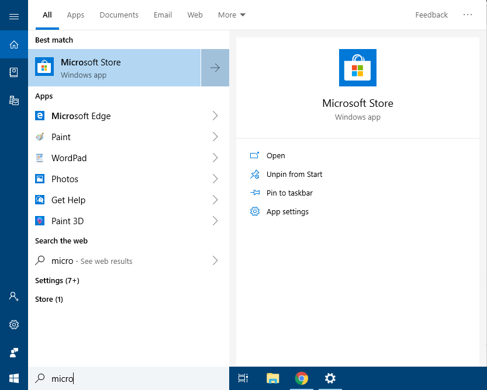Click the WordPad result name
487x390 pixels.
coord(69,158)
